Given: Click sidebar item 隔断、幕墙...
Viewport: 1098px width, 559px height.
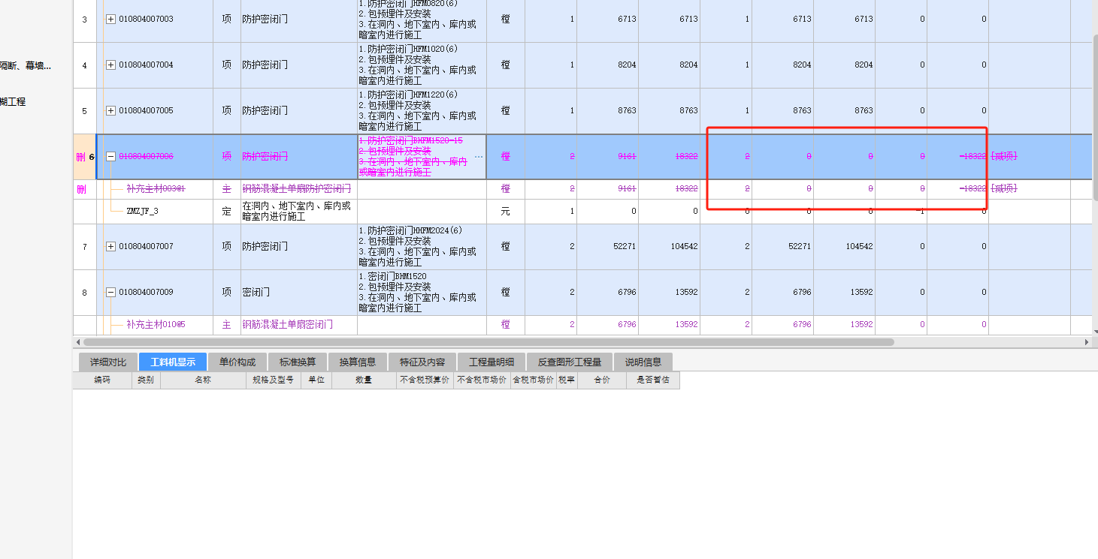Looking at the screenshot, I should tap(26, 66).
